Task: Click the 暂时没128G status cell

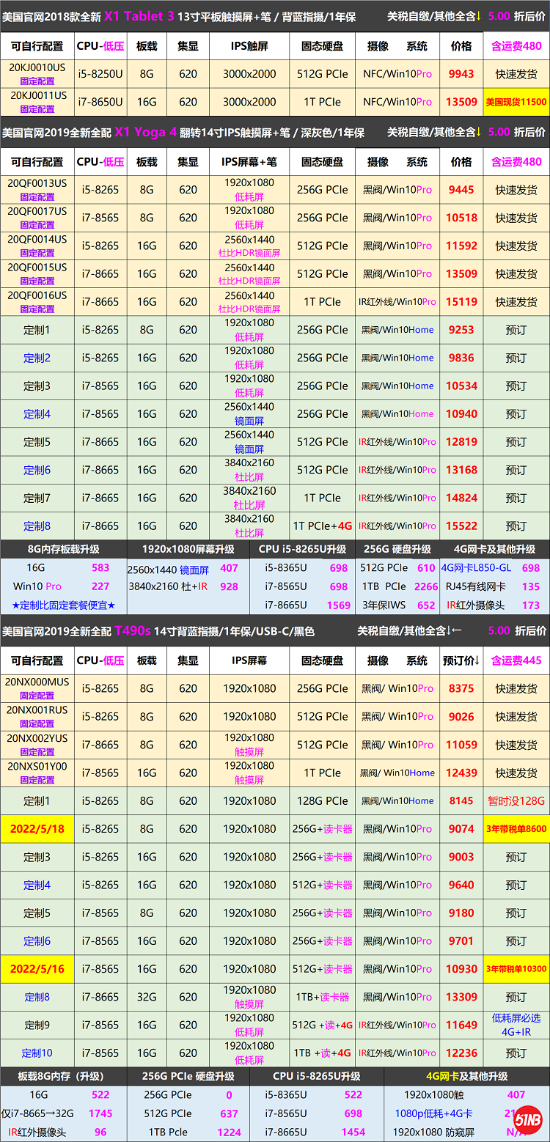Action: coord(516,801)
